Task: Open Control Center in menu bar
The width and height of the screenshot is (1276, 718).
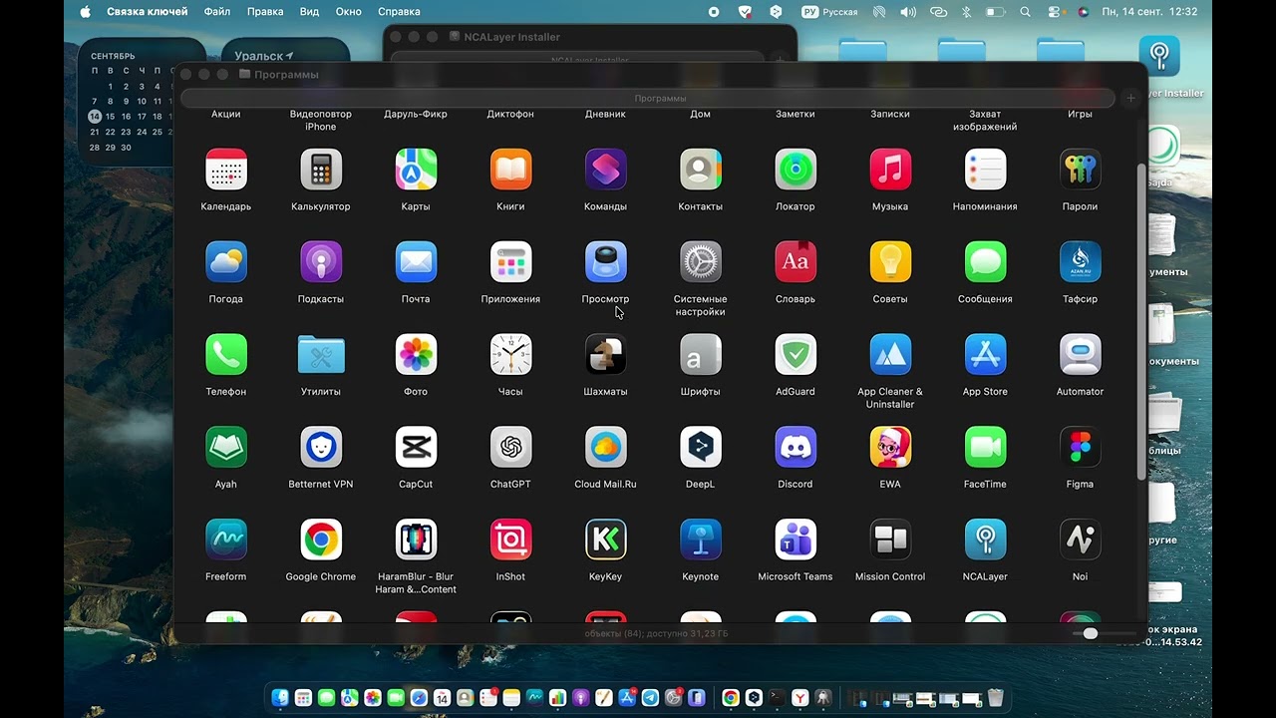Action: click(x=1055, y=12)
